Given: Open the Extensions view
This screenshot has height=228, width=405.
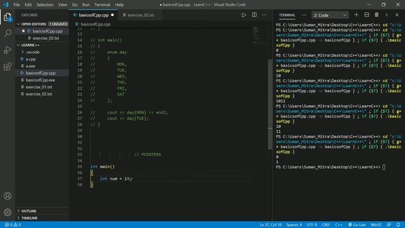Looking at the screenshot, I should click(8, 66).
